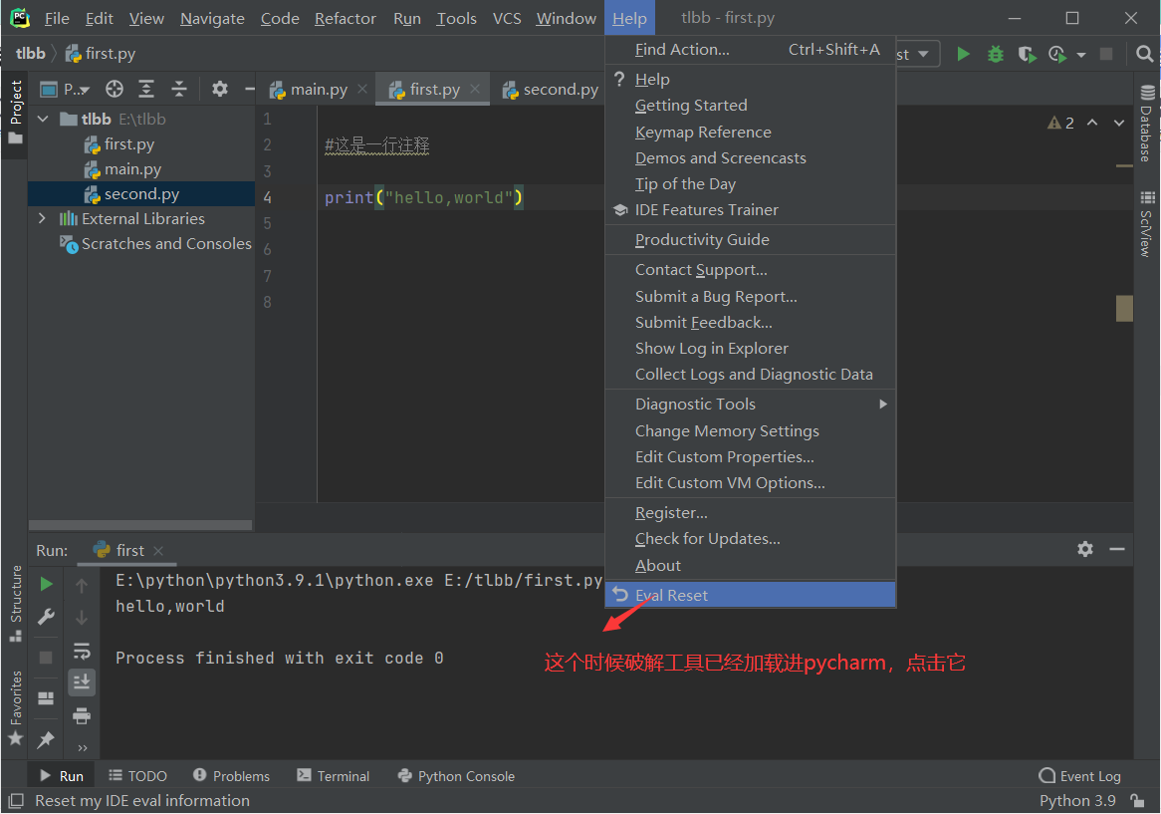Toggle soft-wrap in Run console
This screenshot has width=1161, height=814.
tap(82, 651)
